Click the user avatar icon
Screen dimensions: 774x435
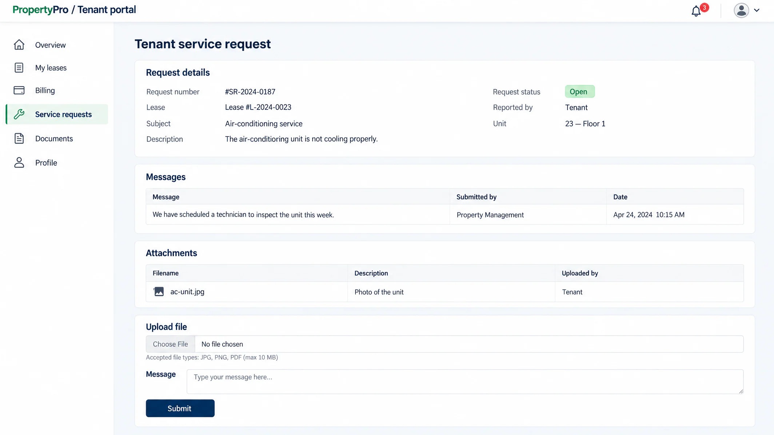point(741,10)
